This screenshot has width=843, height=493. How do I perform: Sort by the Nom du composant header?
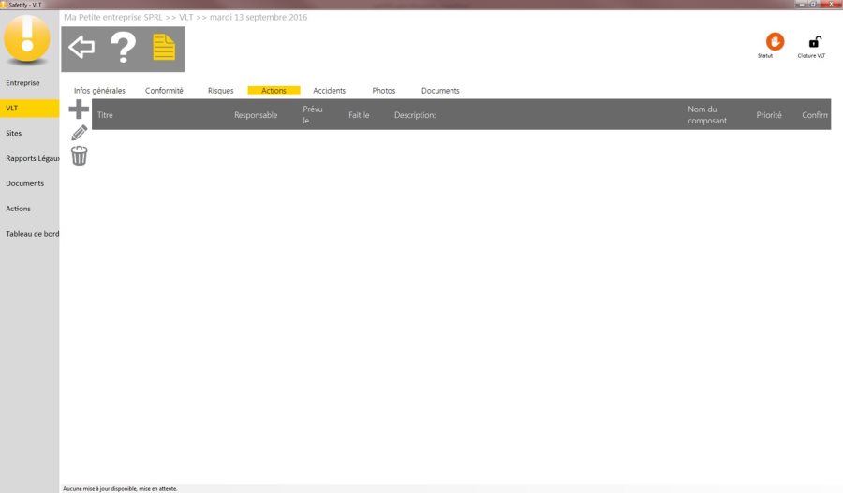tap(707, 115)
